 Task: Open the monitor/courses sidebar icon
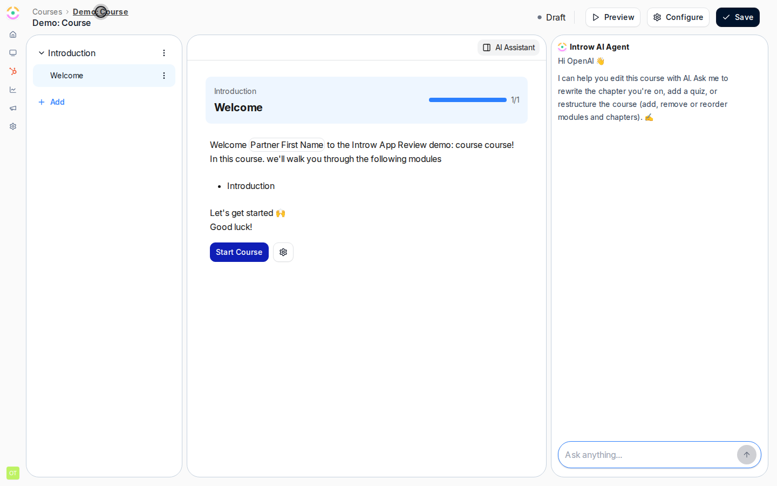[13, 53]
